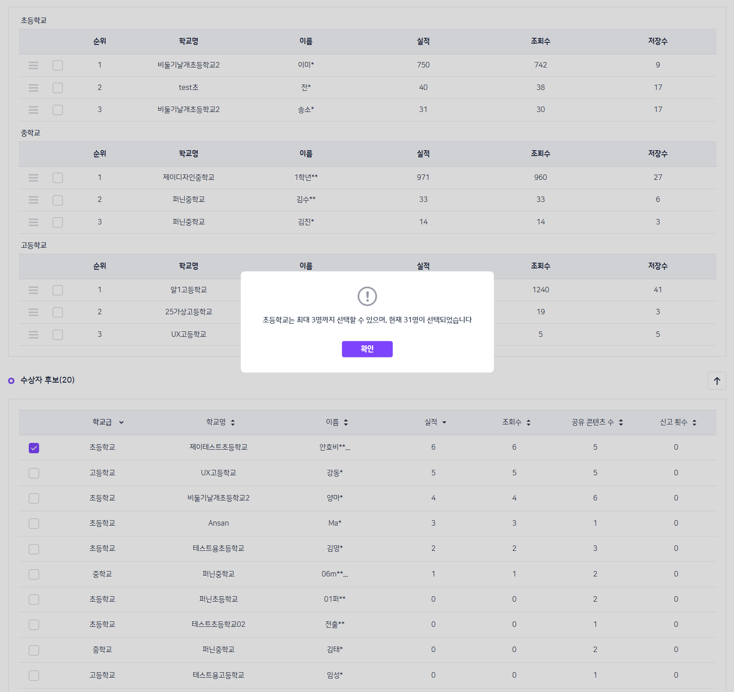Click the 확인 button in the alert dialog
The height and width of the screenshot is (692, 734).
367,349
